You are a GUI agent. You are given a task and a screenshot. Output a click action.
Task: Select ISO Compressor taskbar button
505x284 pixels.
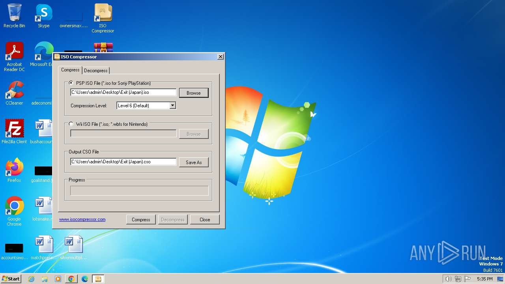(98, 279)
